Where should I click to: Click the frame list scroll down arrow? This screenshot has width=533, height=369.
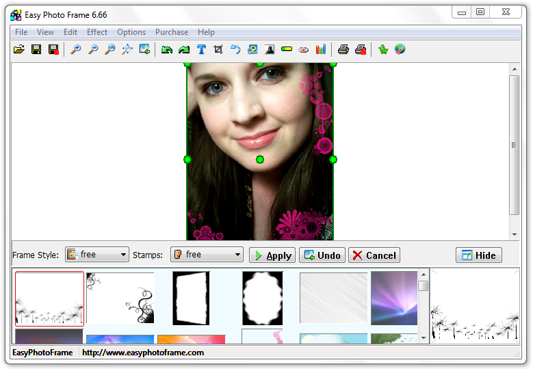424,338
